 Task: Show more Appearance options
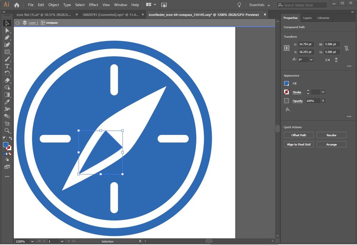(349, 116)
